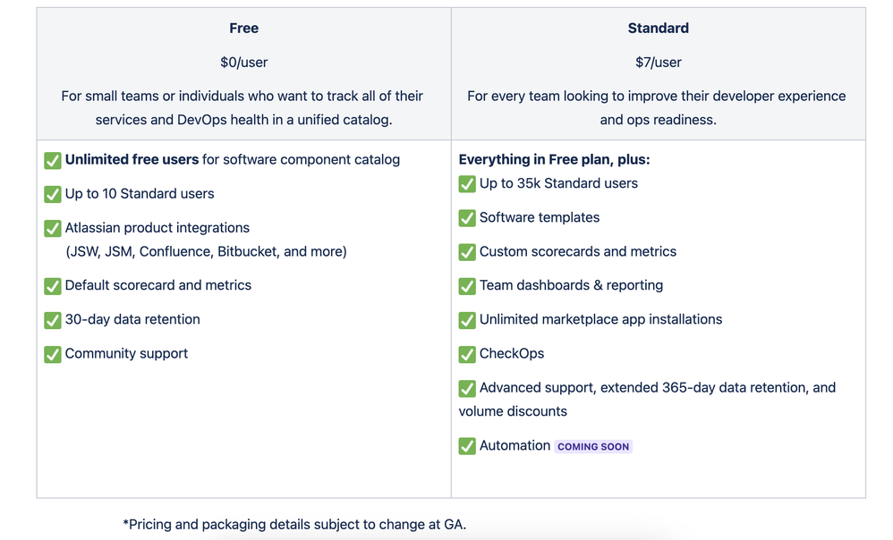Click checkmark beside Default scorecard and metrics
This screenshot has height=540, width=893.
(x=53, y=286)
